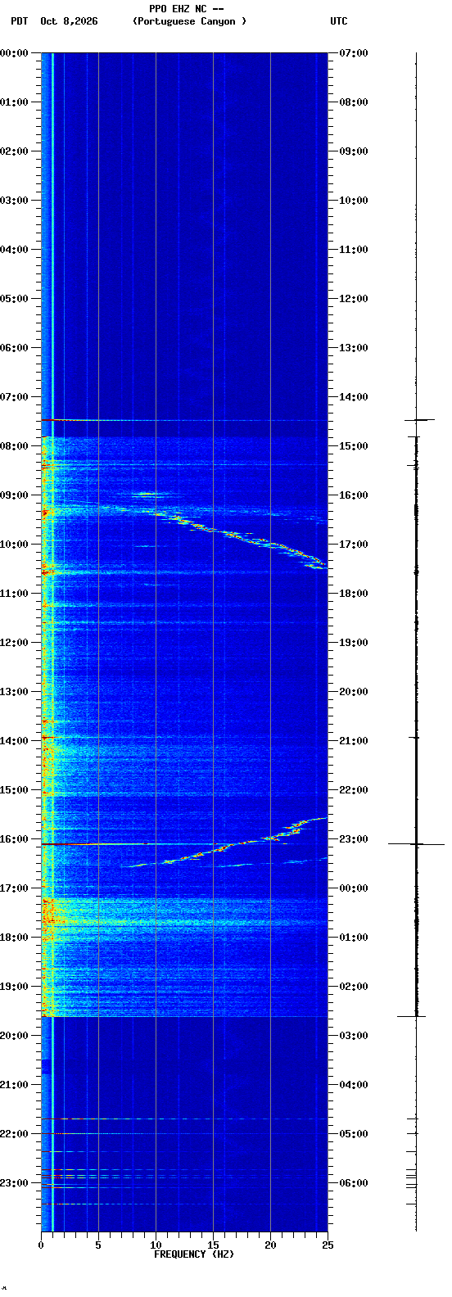Image resolution: width=452 pixels, height=1297 pixels.
Task: Click the UTC '06:00' time label
Action: point(354,1183)
